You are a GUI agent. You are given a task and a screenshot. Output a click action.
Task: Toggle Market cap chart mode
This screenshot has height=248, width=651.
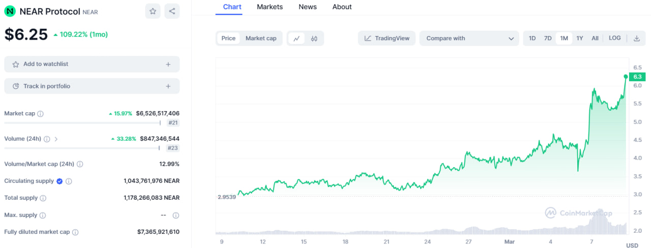point(261,38)
